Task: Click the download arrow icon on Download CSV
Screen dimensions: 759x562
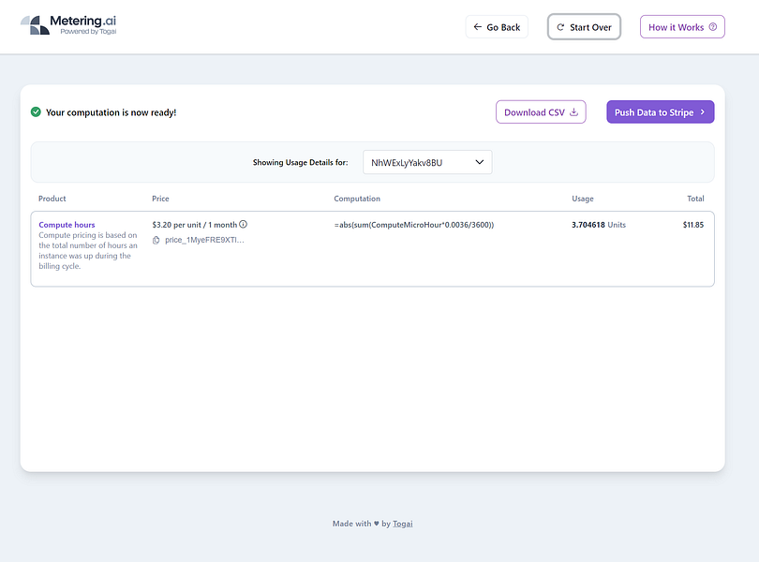Action: tap(574, 111)
